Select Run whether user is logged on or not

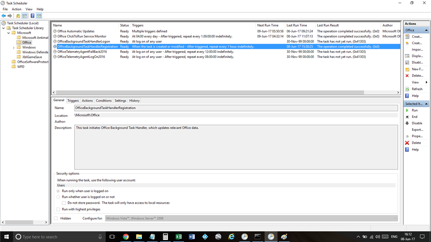(58, 197)
